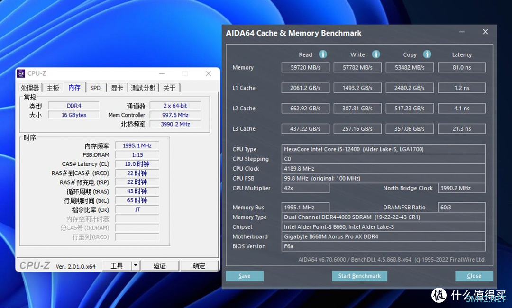Click L2 Cache Read value 662.92 GB/s
Image resolution: width=512 pixels, height=308 pixels.
point(305,109)
